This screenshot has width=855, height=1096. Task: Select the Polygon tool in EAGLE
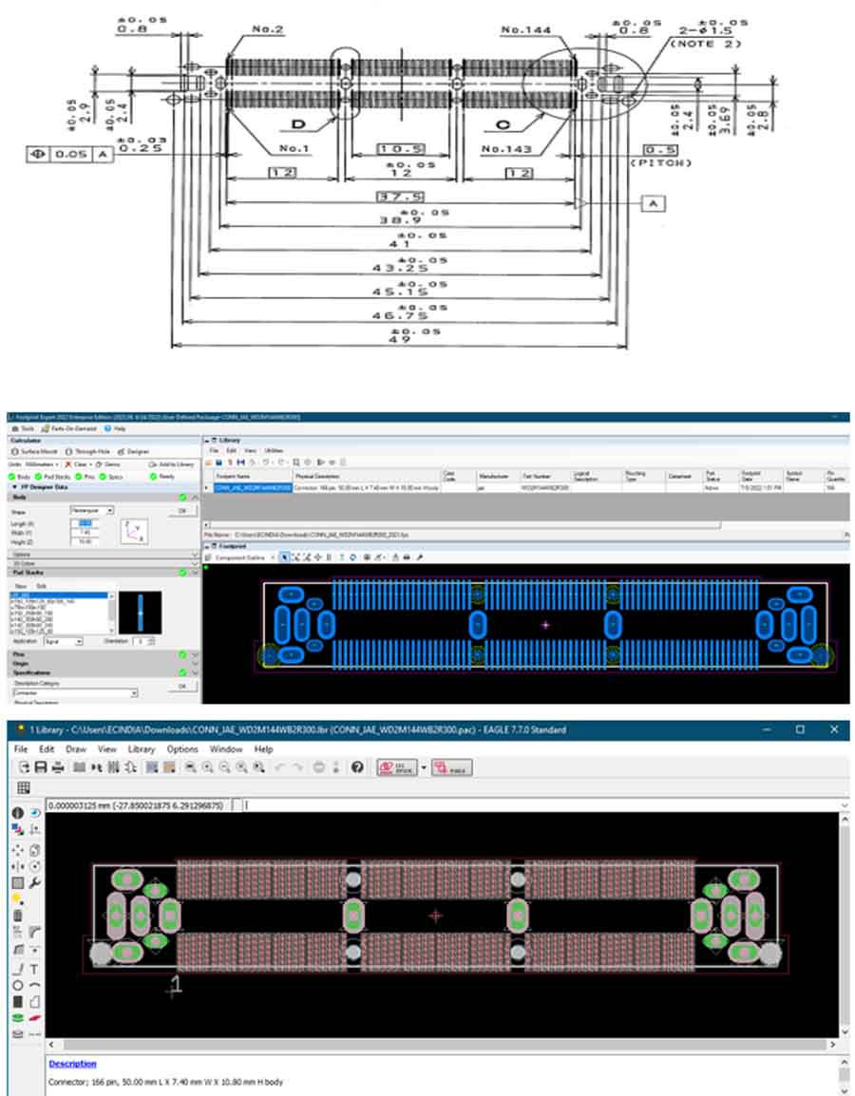coord(34,1002)
